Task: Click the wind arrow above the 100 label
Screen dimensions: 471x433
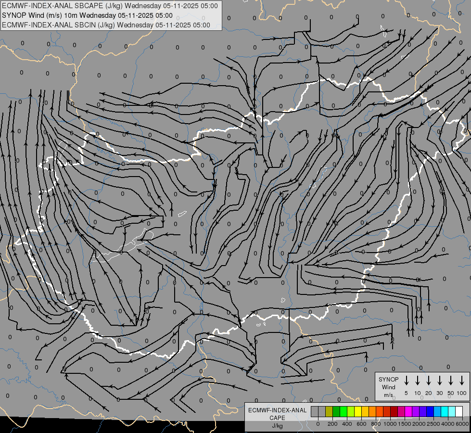Action: tap(462, 381)
